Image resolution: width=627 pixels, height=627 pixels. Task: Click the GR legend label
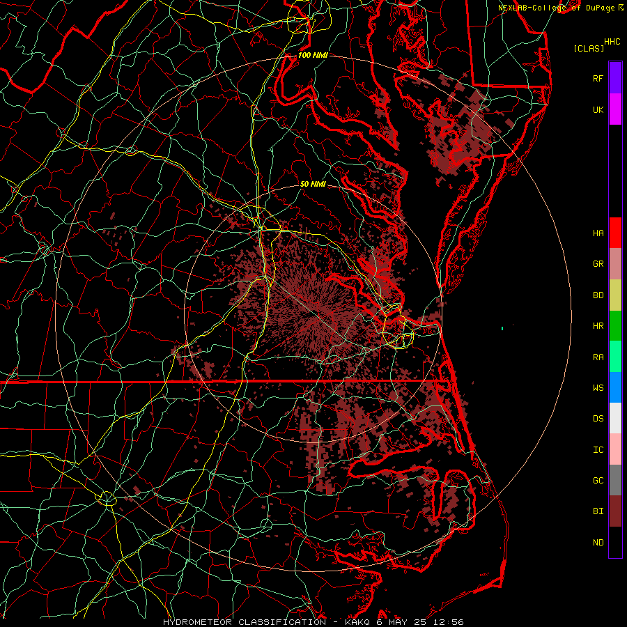coord(598,264)
